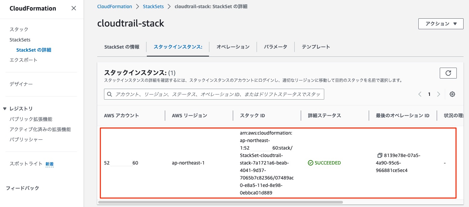Select the highlighted stack instance row
This screenshot has height=207, width=469.
pos(279,162)
